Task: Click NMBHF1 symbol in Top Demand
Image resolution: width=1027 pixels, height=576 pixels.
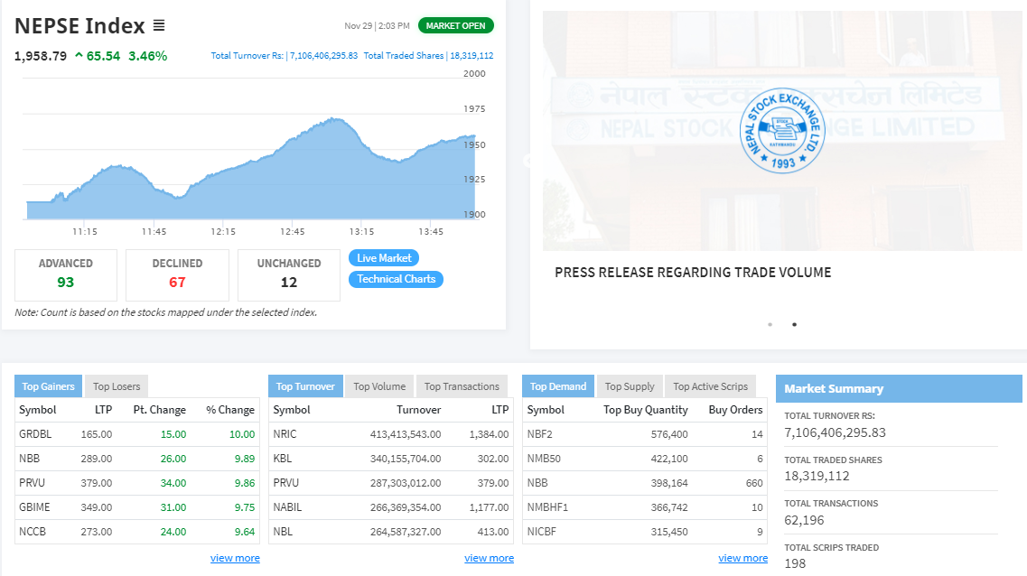Action: click(547, 507)
